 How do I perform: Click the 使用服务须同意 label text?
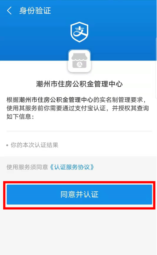tap(27, 167)
